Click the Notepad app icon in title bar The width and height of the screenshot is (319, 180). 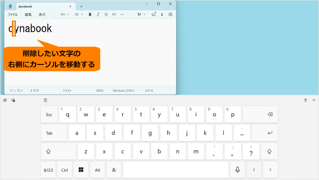10,6
